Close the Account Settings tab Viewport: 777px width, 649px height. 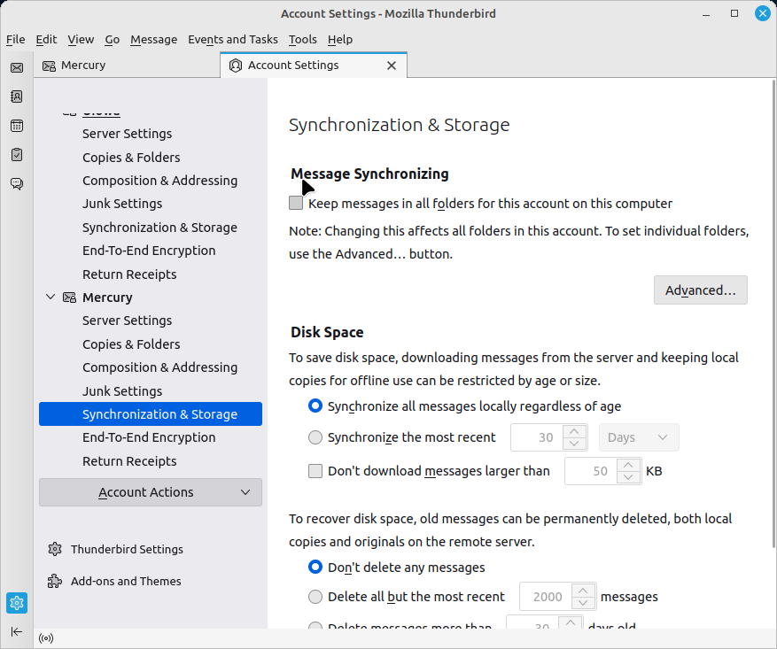(392, 66)
